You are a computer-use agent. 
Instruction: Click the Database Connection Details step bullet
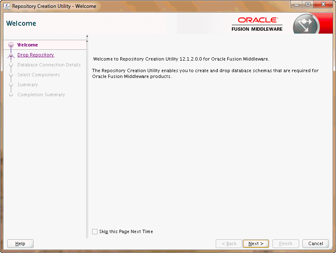(x=11, y=65)
